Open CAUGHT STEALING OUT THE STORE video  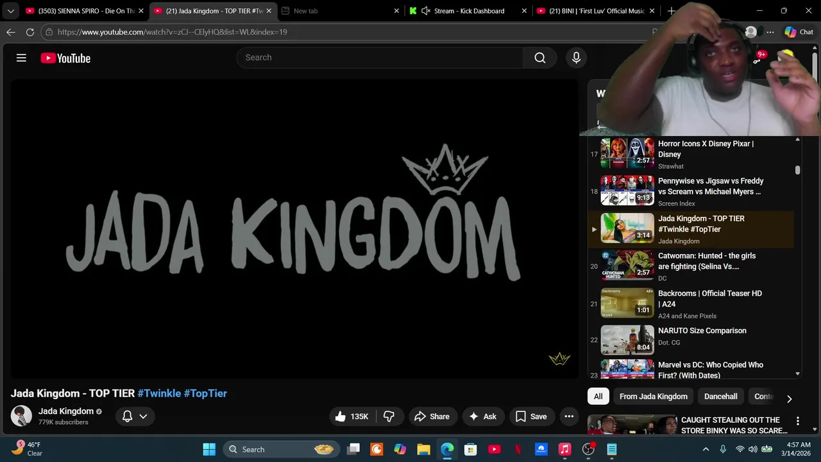click(x=734, y=425)
